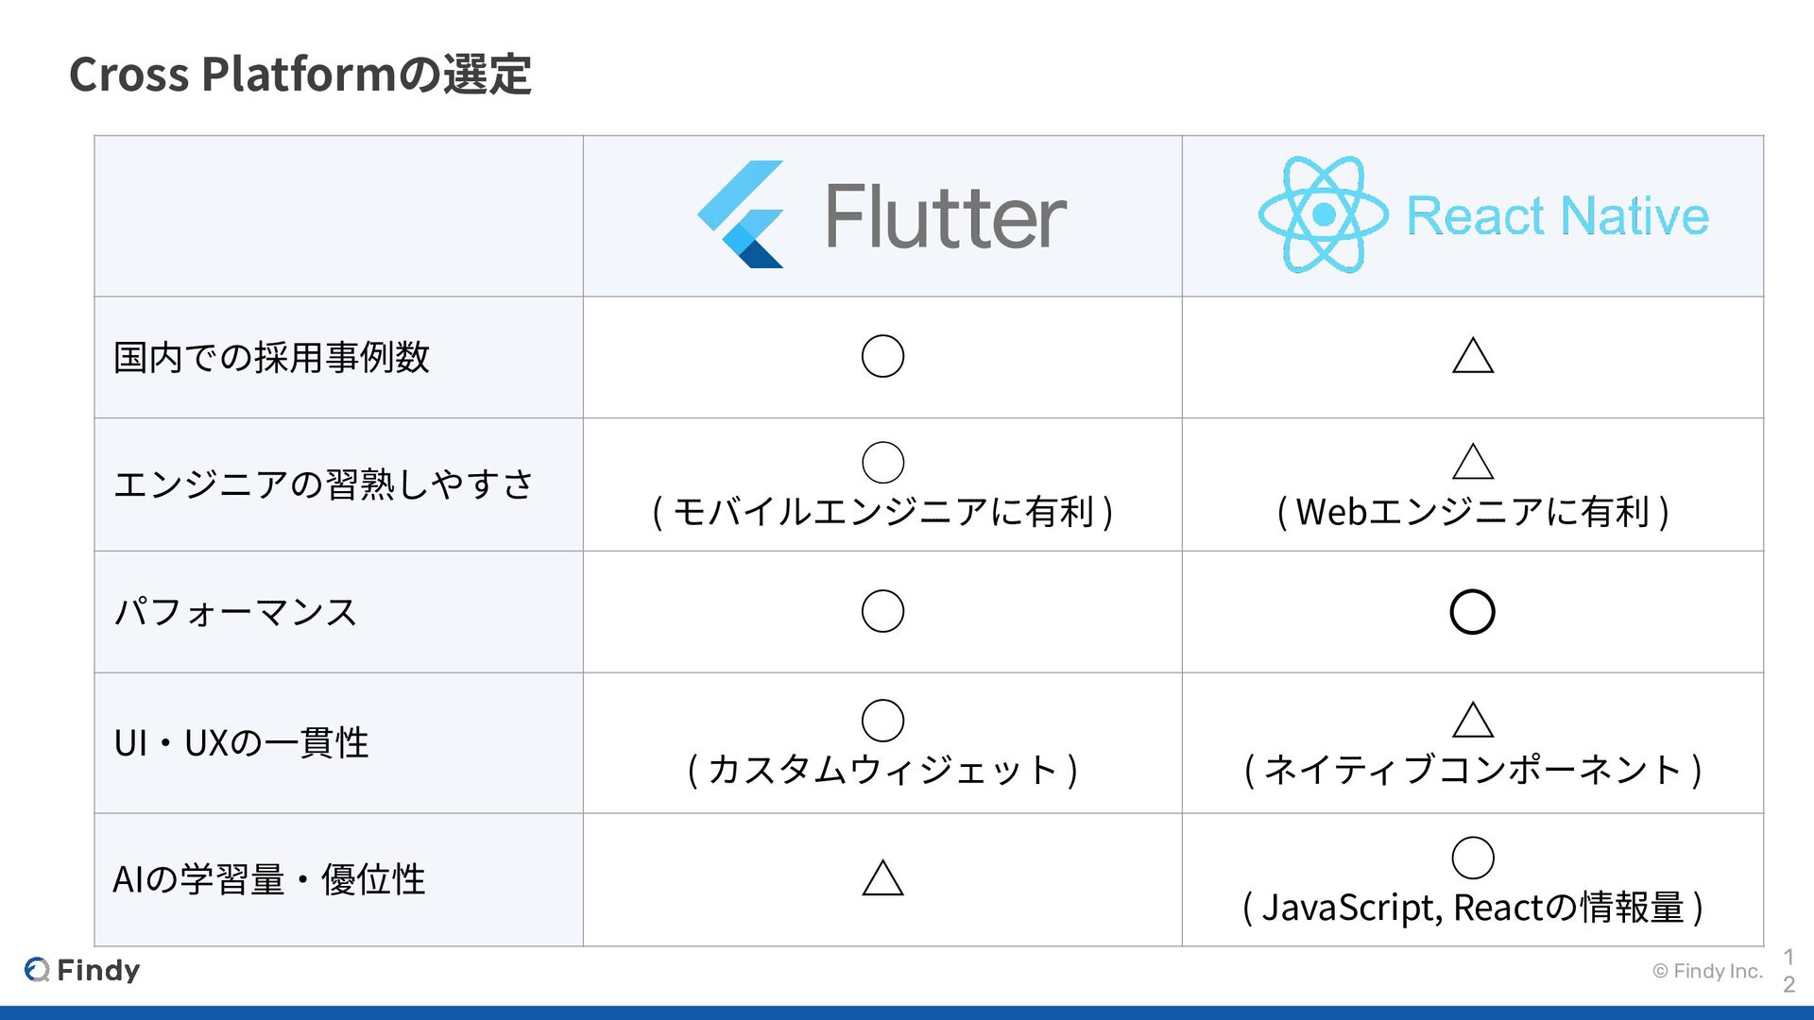Click the slide title Cross Platformの選定
The width and height of the screenshot is (1814, 1020).
coord(300,75)
